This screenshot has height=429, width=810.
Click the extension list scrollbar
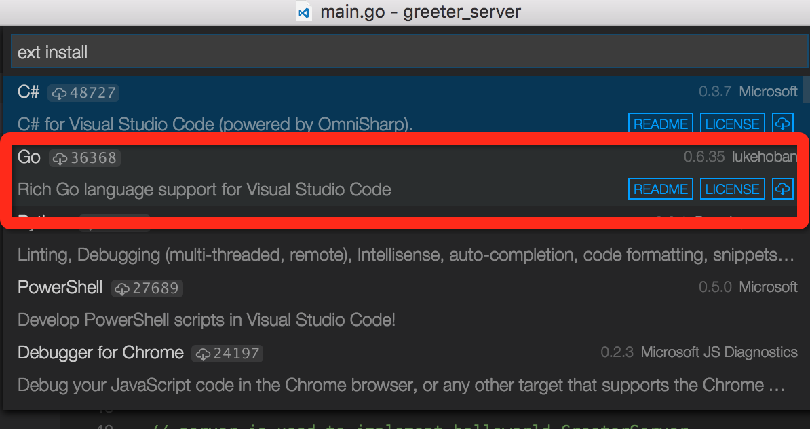click(805, 88)
